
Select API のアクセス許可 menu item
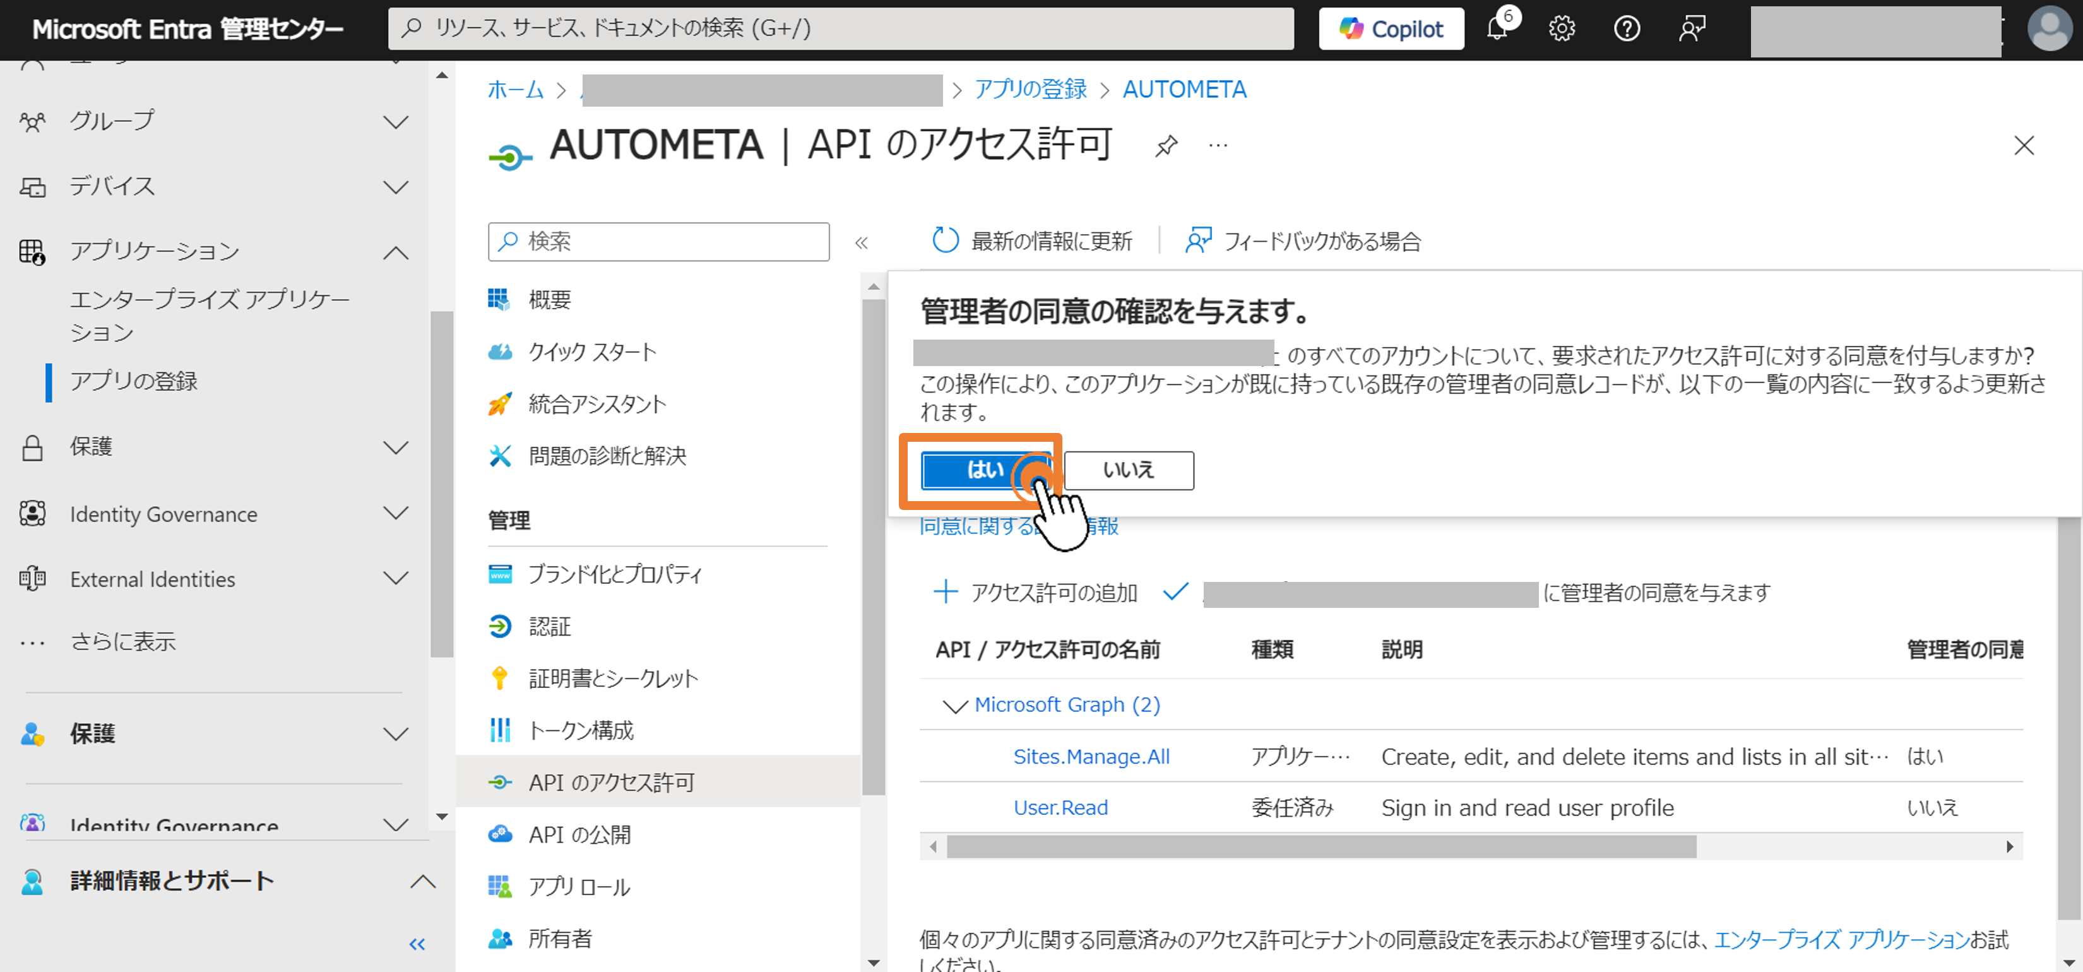tap(658, 782)
